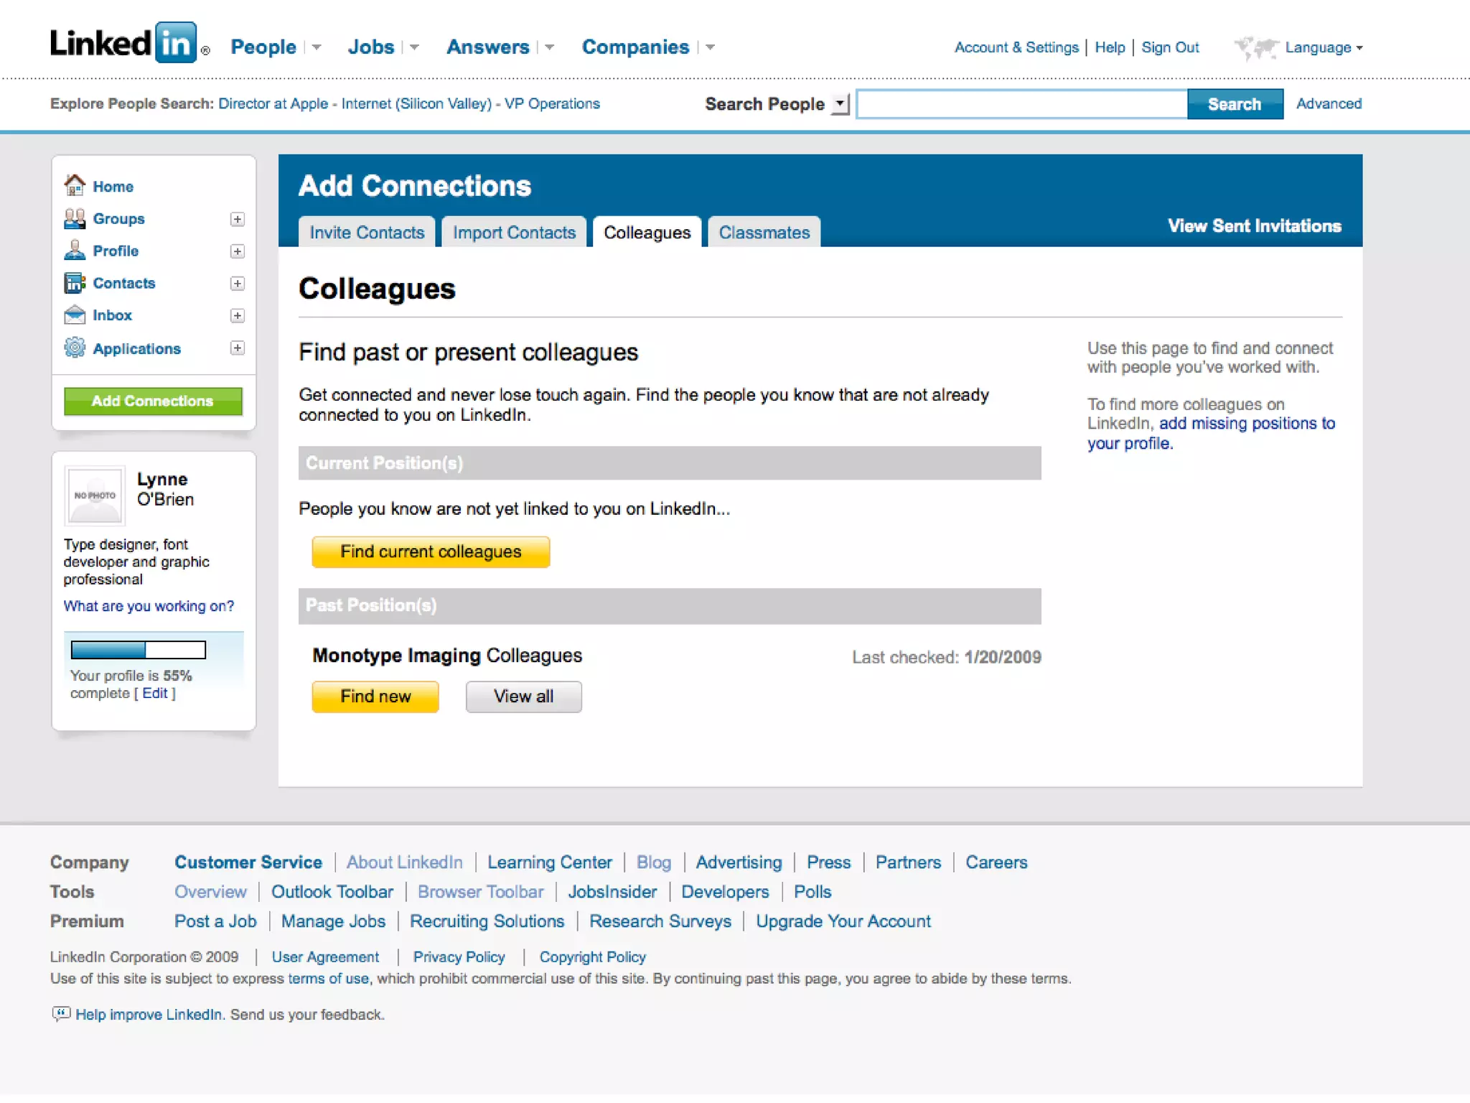Click the Contacts address book icon
Viewport: 1470px width, 1103px height.
click(75, 283)
